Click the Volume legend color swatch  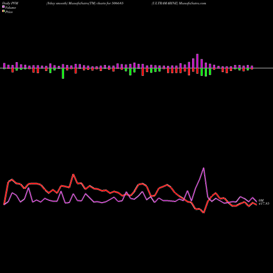[x=3, y=7]
